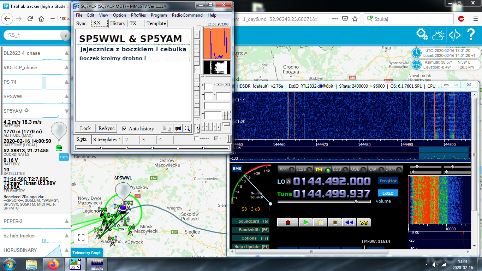The height and width of the screenshot is (271, 482).
Task: Open the habhub settings gears icon
Action: pos(422,35)
